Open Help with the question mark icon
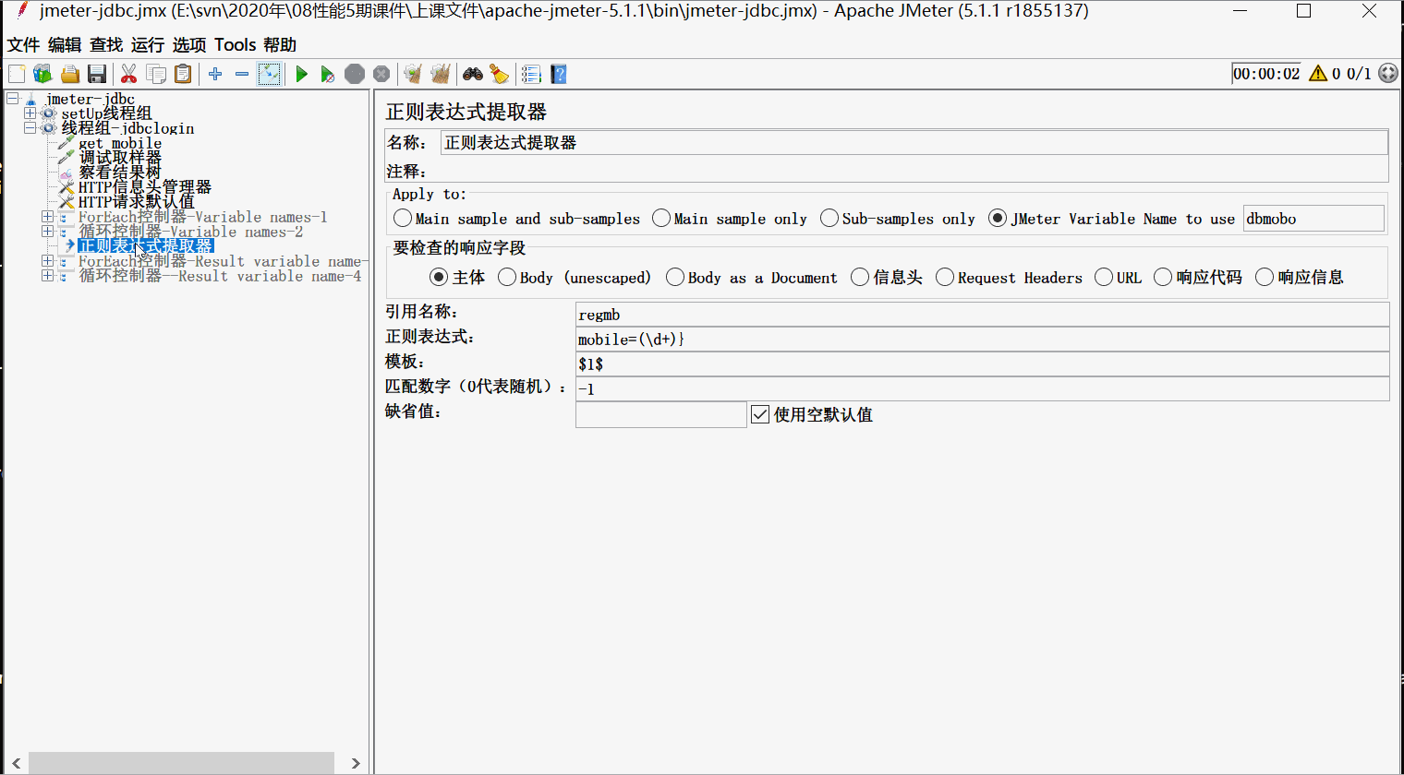Viewport: 1404px width, 775px height. point(558,74)
